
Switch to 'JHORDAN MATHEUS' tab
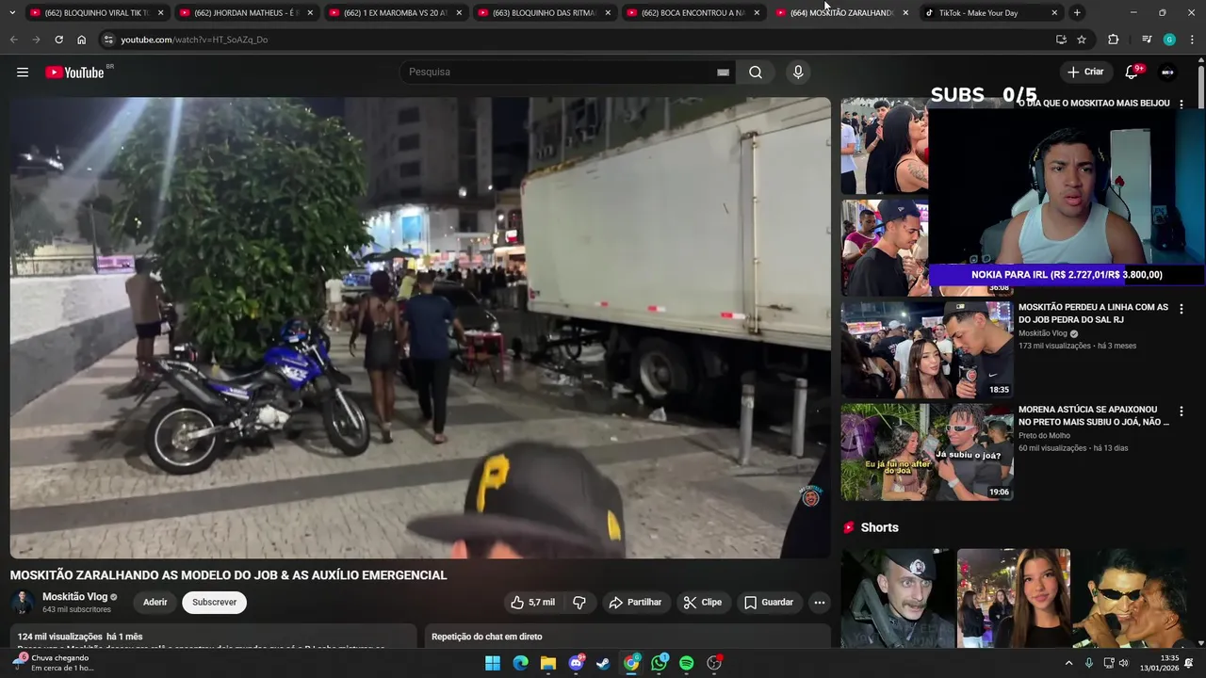(x=246, y=12)
